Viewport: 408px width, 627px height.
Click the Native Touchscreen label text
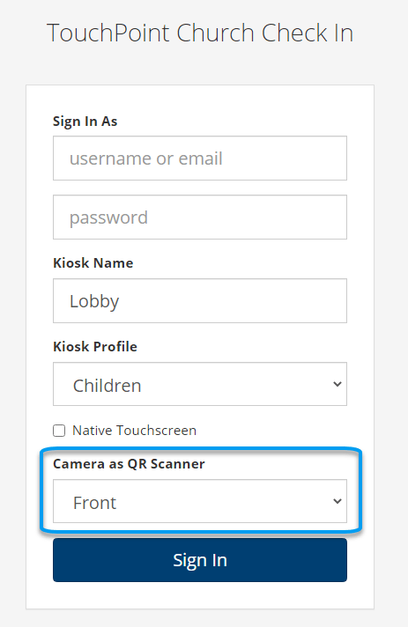tap(135, 431)
